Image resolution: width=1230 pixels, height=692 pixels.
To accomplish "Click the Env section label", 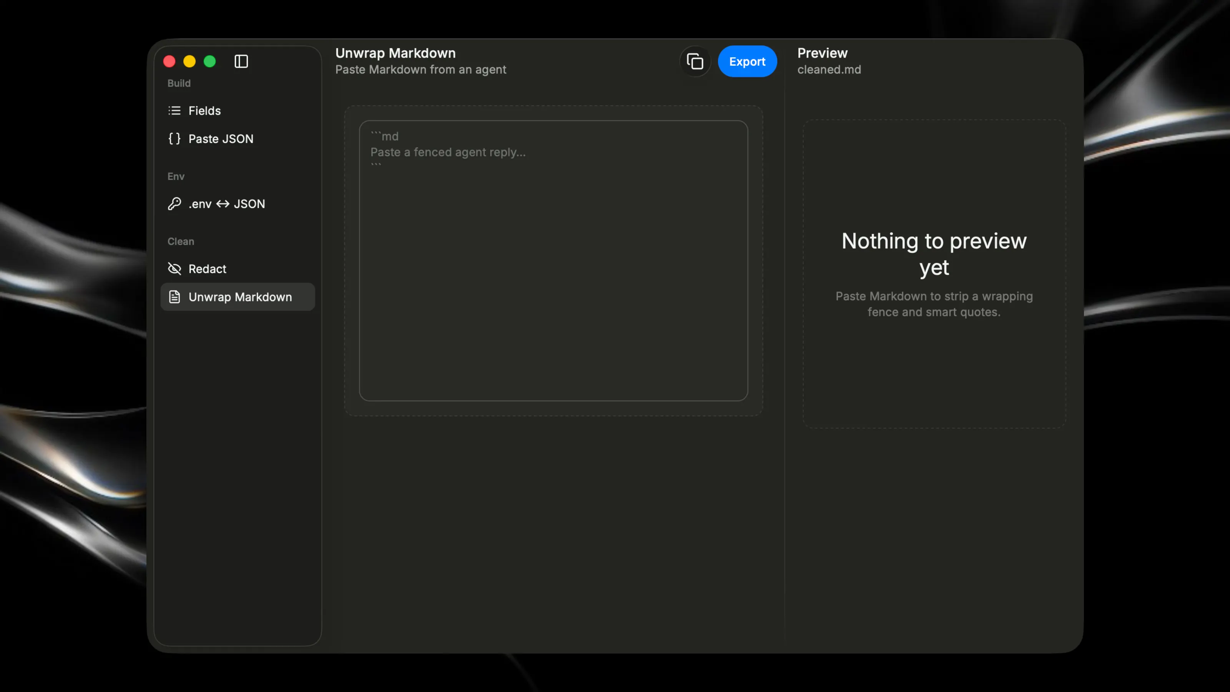I will pos(176,176).
